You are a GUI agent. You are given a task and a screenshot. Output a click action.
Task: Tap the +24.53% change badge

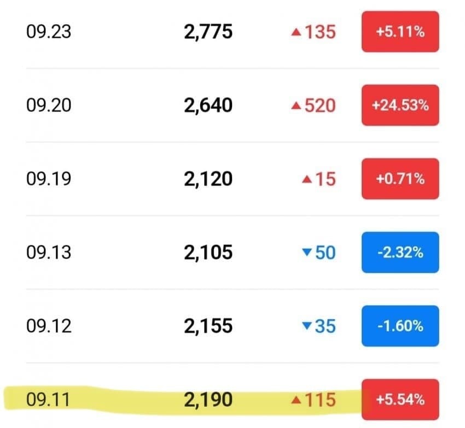point(400,105)
